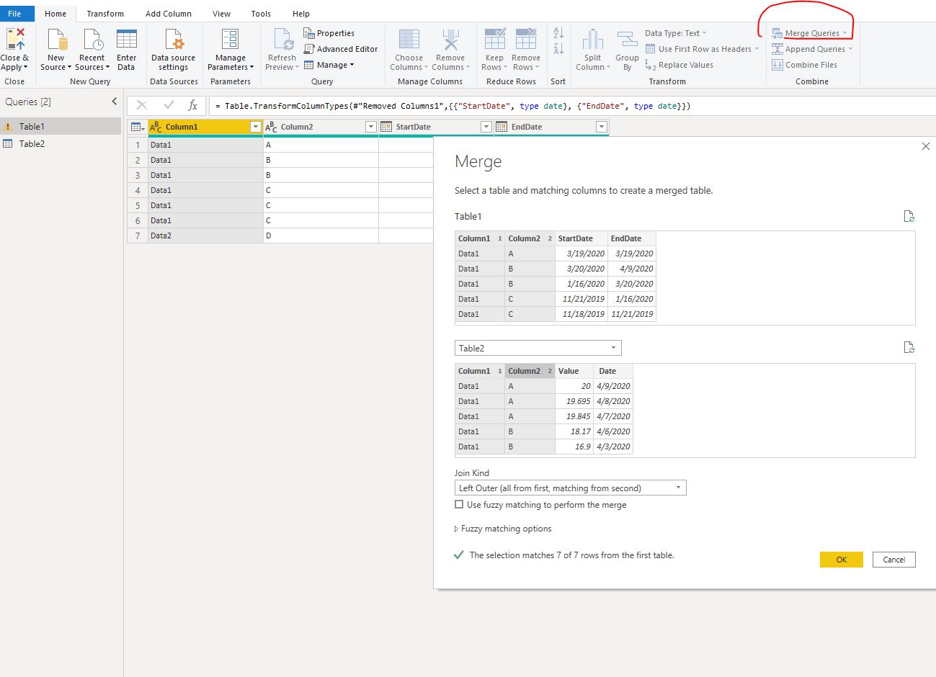This screenshot has width=936, height=677.
Task: Open the View tab
Action: tap(222, 14)
